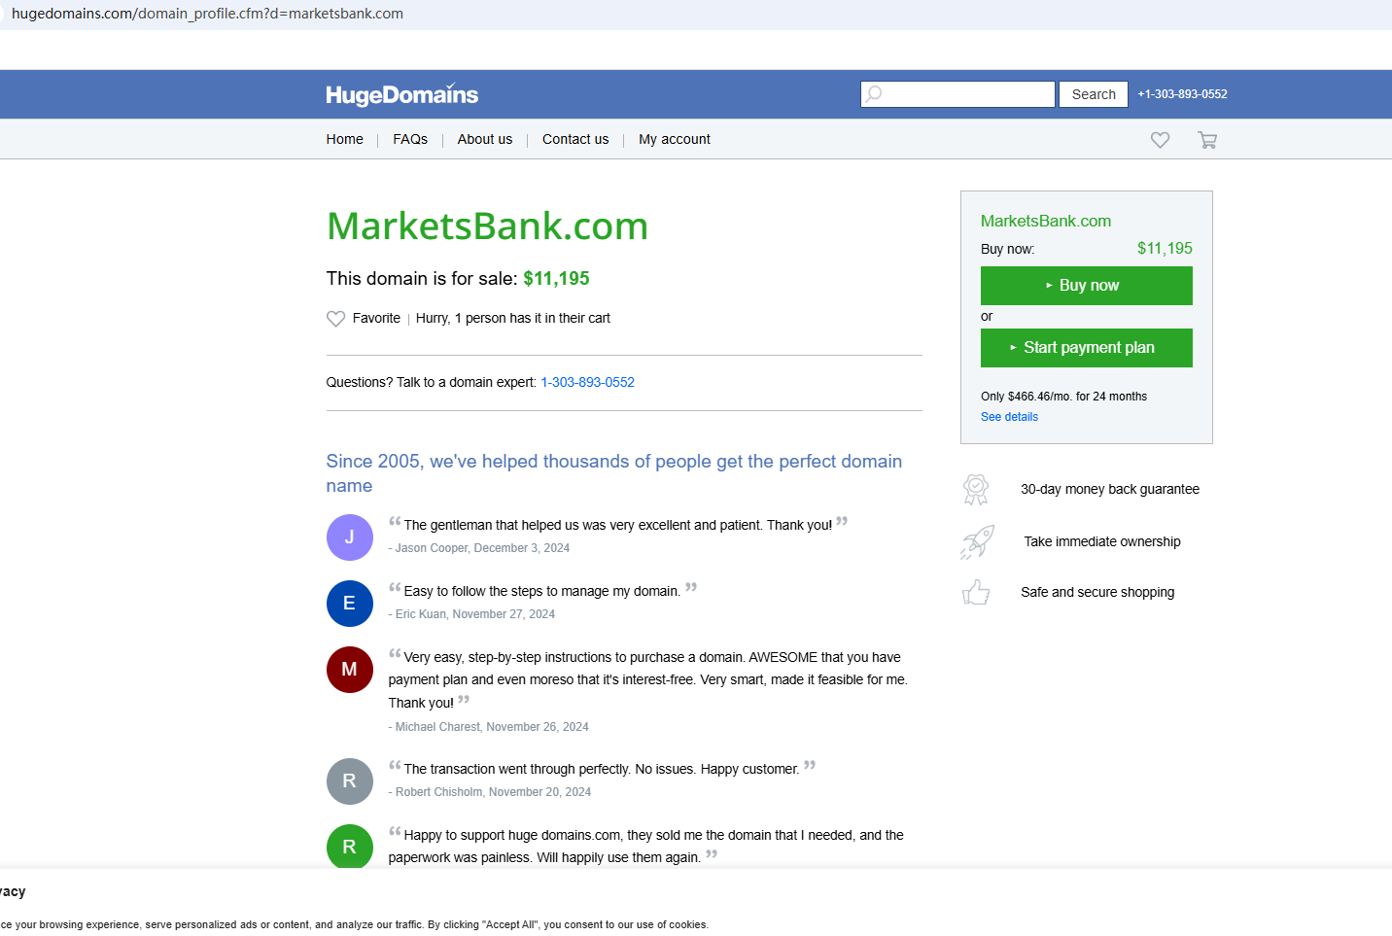1392x936 pixels.
Task: Open the shopping cart icon
Action: tap(1207, 140)
